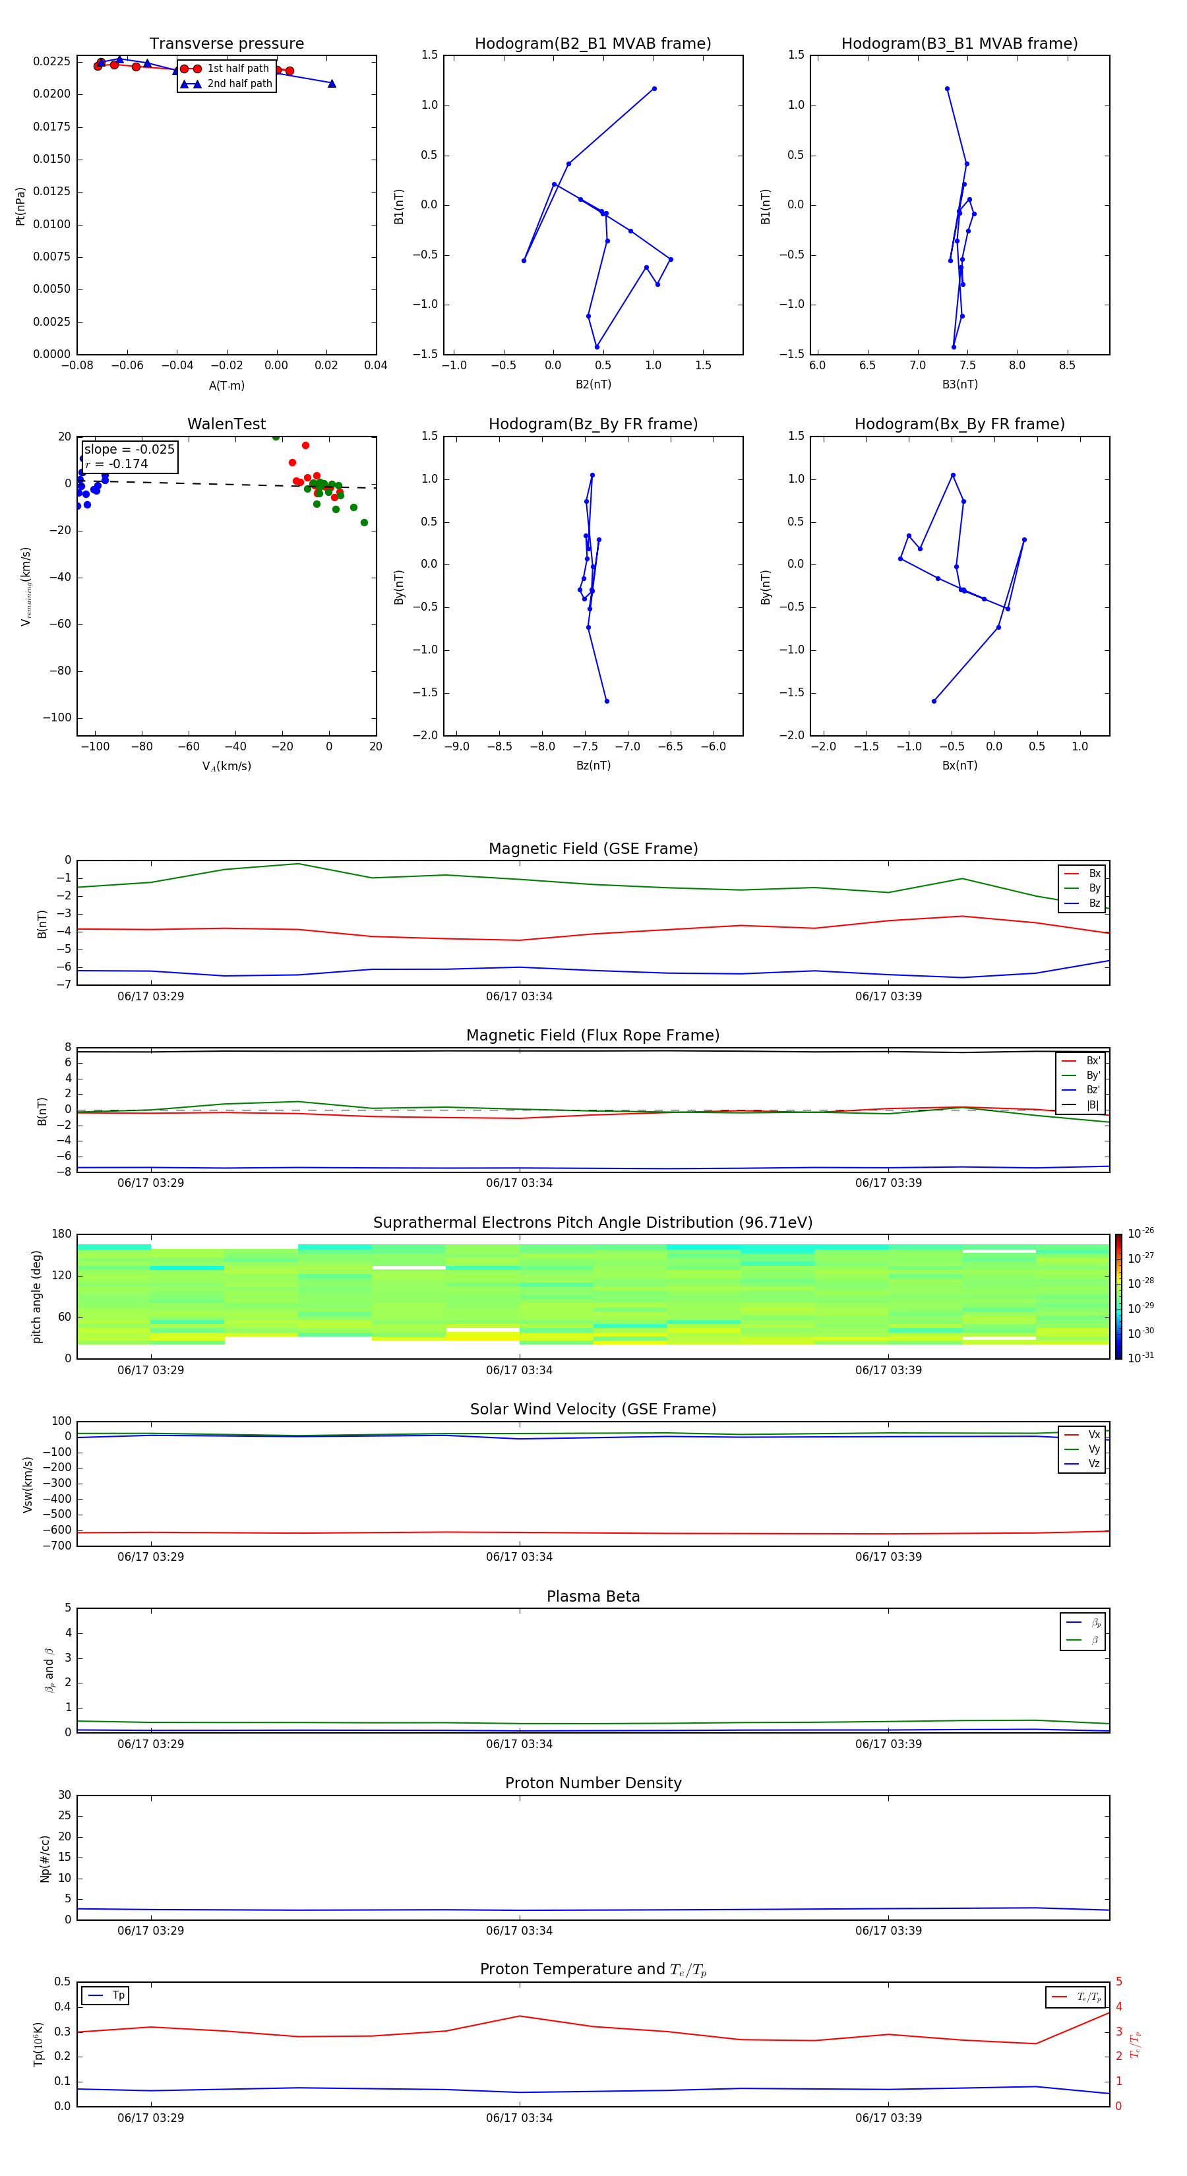This screenshot has height=2176, width=1187.
Task: Click the 'By' legend entry in GSE panel
Action: coord(1083,888)
